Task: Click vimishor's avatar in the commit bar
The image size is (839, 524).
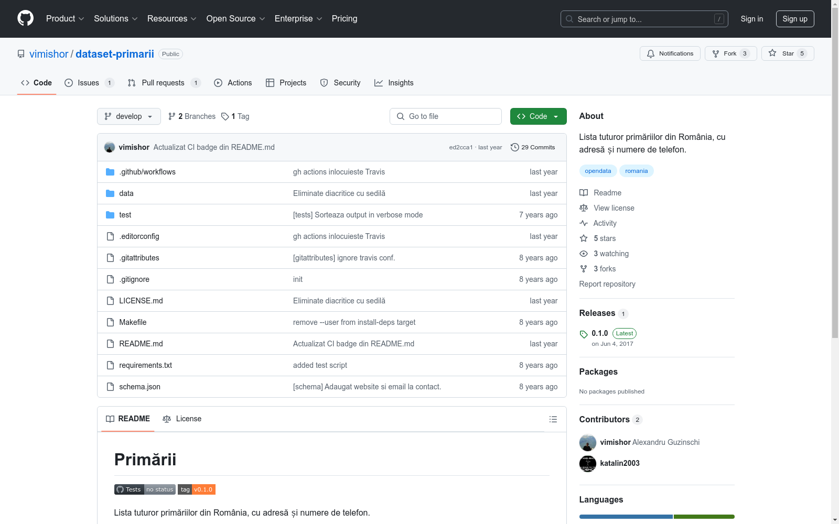Action: [x=110, y=147]
